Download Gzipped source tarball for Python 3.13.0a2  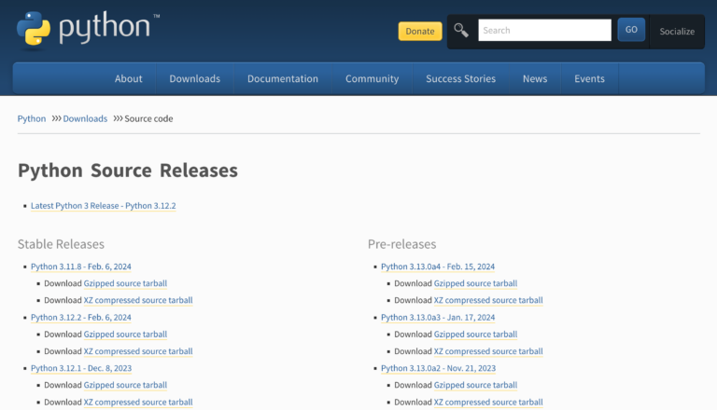475,385
